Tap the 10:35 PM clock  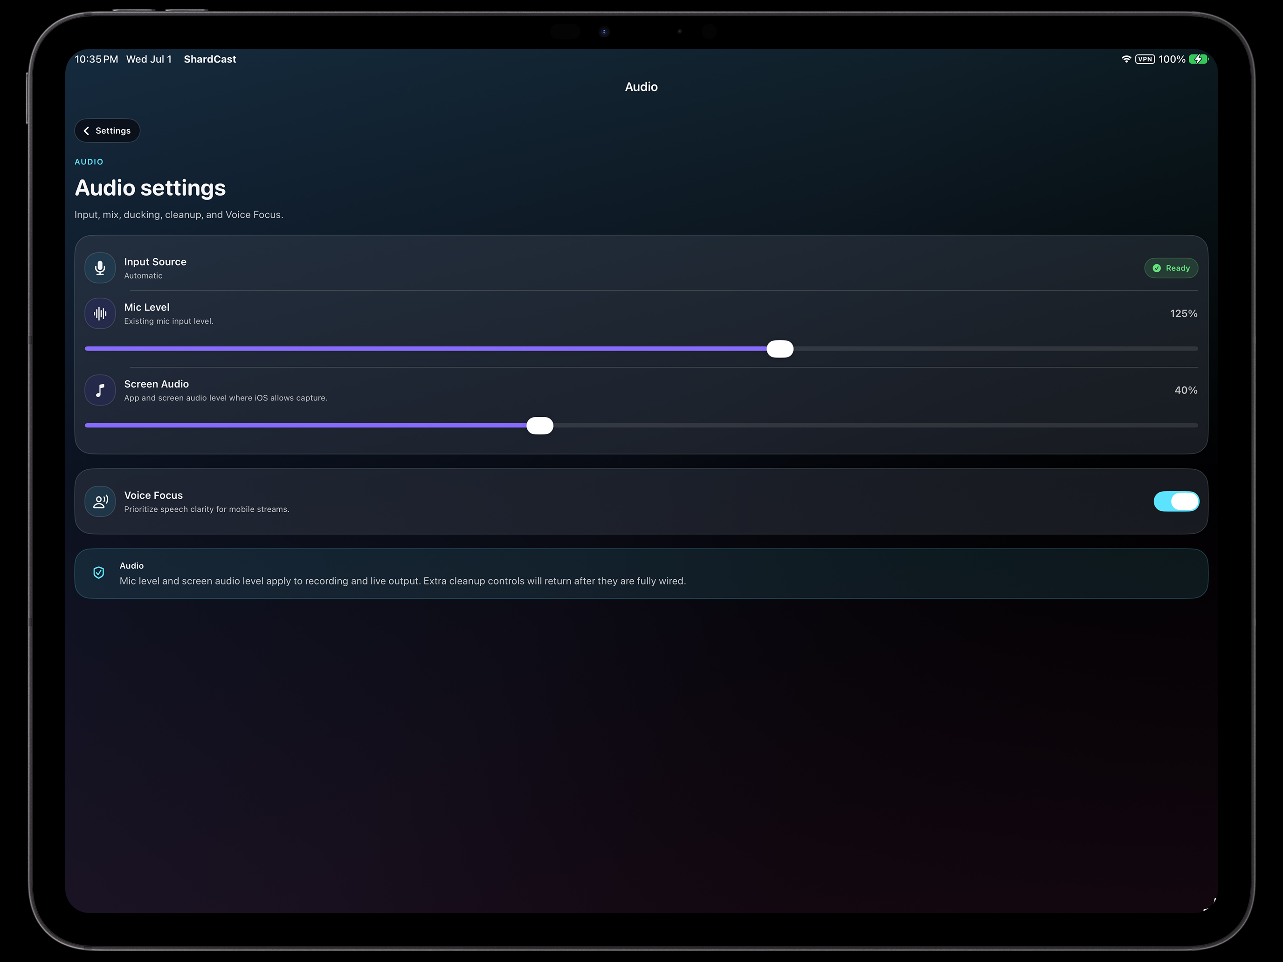97,59
